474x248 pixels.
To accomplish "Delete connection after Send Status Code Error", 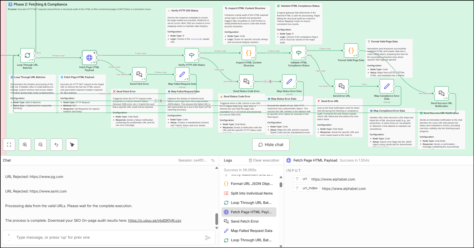I will pos(270,81).
